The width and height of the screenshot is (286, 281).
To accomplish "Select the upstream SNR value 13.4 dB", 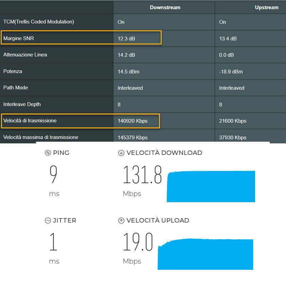I will (x=228, y=39).
